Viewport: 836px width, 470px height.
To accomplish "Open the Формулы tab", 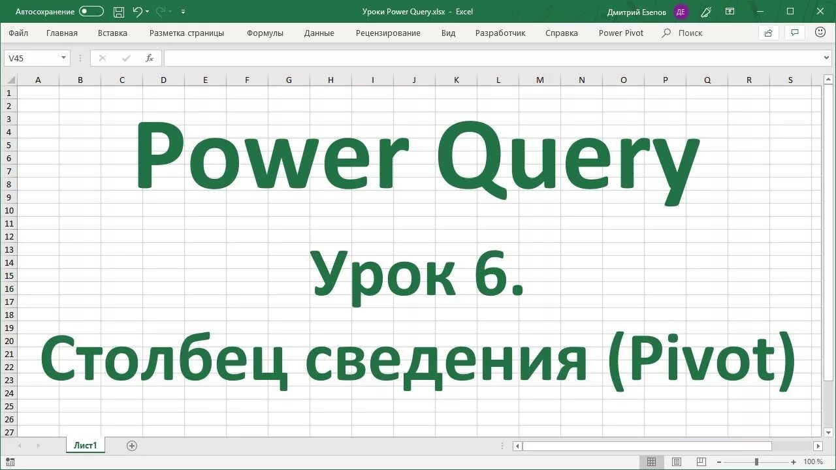I will pyautogui.click(x=265, y=33).
